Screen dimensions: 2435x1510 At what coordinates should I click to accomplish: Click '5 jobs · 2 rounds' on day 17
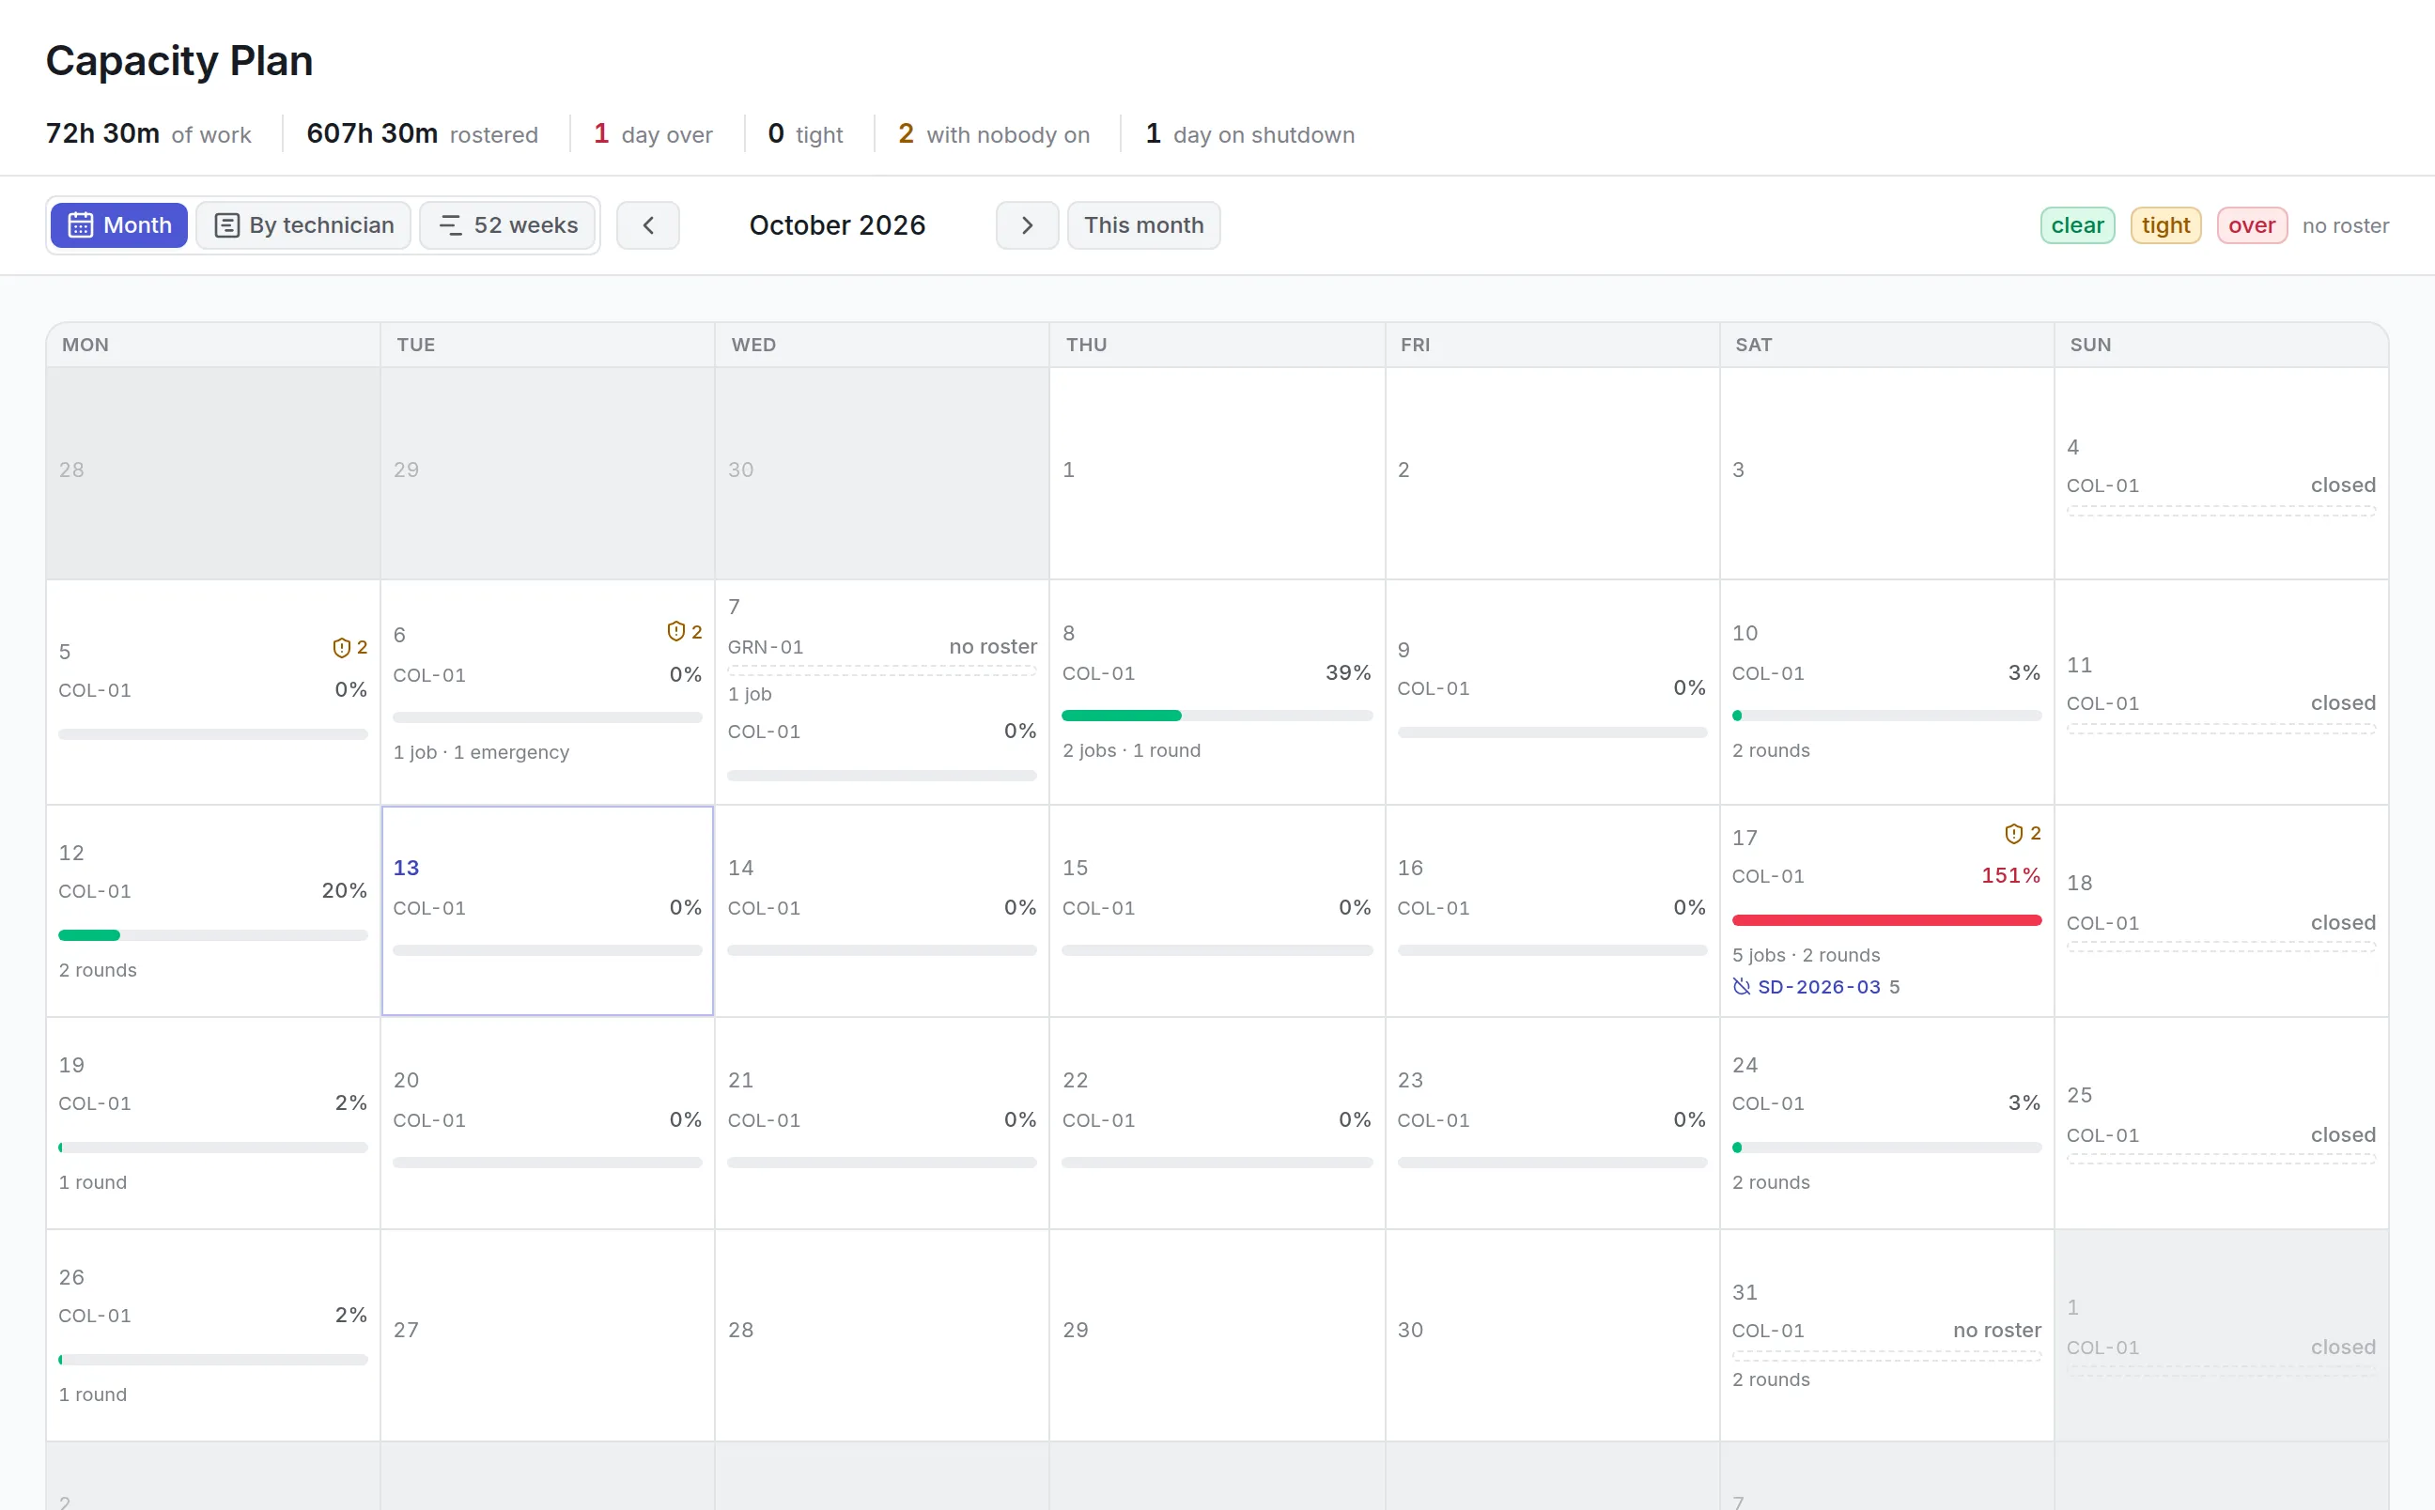(x=1806, y=955)
